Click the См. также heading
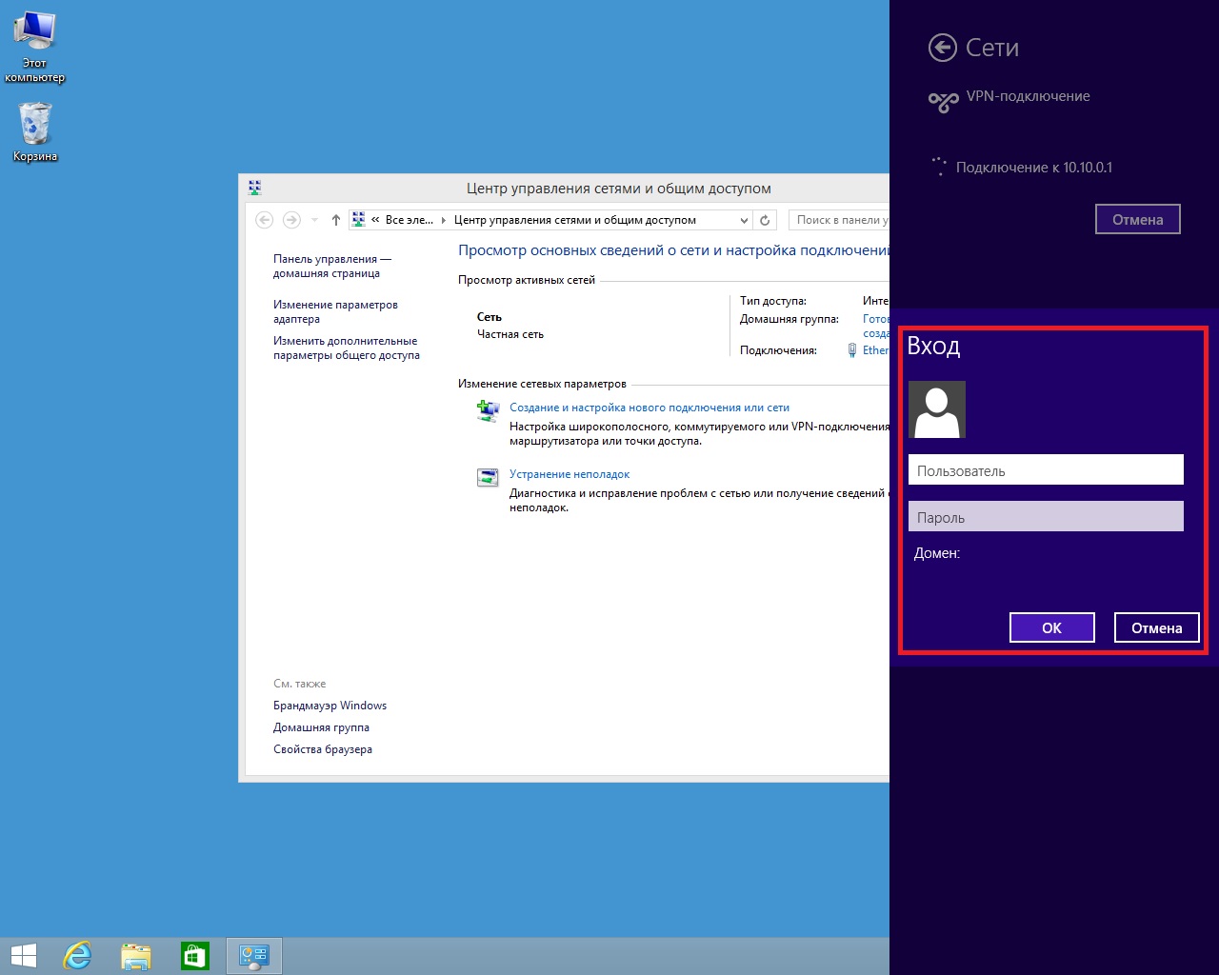This screenshot has width=1219, height=975. click(300, 684)
